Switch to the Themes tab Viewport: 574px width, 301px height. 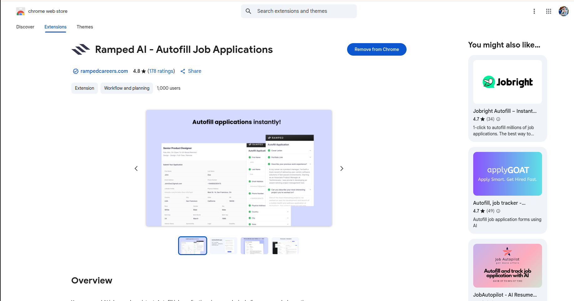[x=85, y=27]
